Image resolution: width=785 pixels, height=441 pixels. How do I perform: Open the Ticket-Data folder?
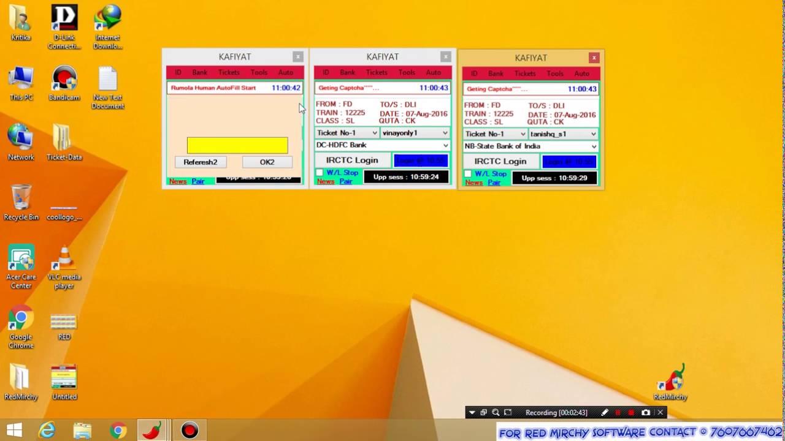[x=64, y=143]
